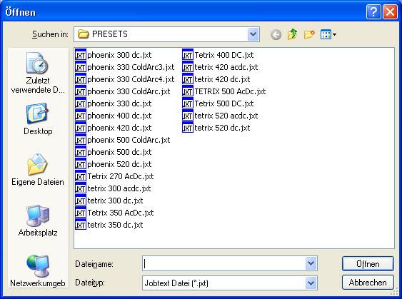The height and width of the screenshot is (299, 402).
Task: Click the Dateityp Jobtext Datei combo box
Action: point(230,283)
